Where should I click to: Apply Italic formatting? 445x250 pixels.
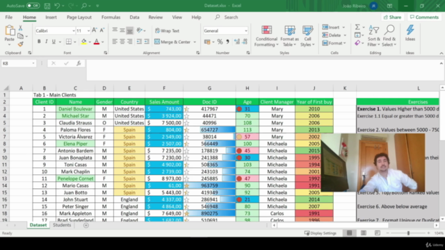[47, 42]
